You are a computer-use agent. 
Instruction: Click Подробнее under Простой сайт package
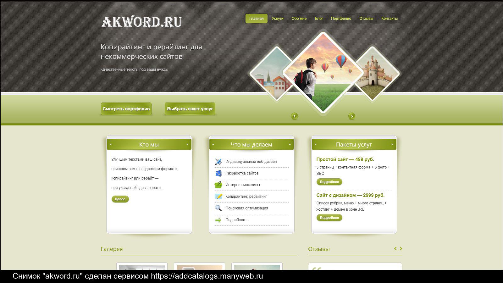(x=329, y=182)
